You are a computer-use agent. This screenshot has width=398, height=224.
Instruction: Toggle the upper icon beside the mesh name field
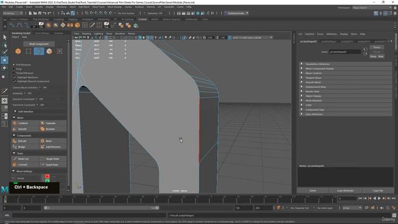[366, 49]
